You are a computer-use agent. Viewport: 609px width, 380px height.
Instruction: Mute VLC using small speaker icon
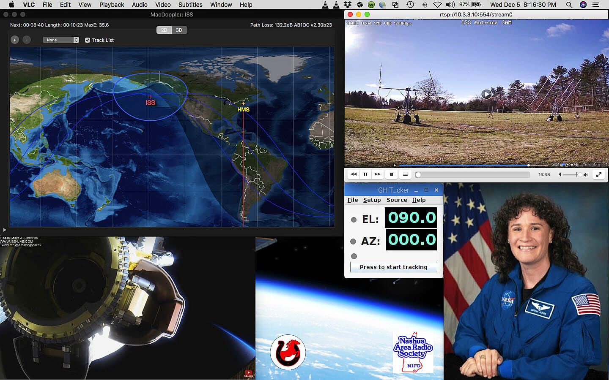click(560, 174)
